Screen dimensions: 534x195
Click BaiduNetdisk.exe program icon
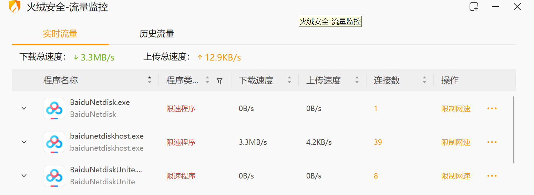(x=54, y=108)
